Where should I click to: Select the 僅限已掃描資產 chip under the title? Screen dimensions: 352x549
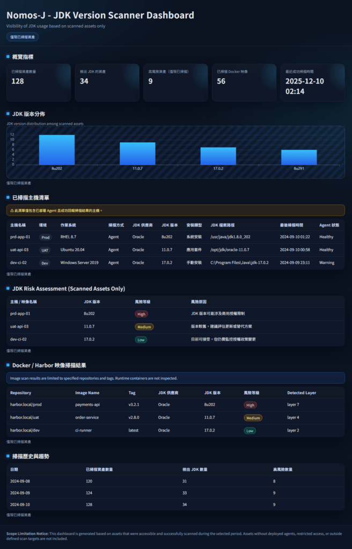(x=23, y=37)
